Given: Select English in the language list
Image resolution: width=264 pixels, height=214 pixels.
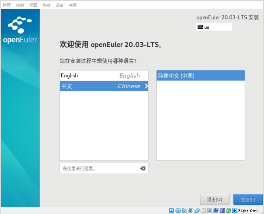Looking at the screenshot, I should pos(104,76).
